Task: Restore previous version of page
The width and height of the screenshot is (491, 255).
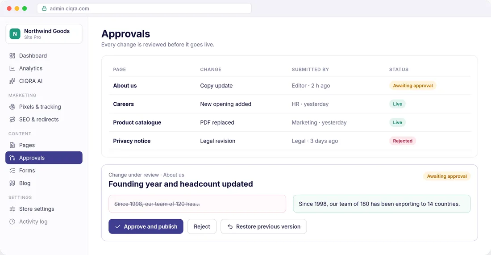Action: click(x=264, y=226)
